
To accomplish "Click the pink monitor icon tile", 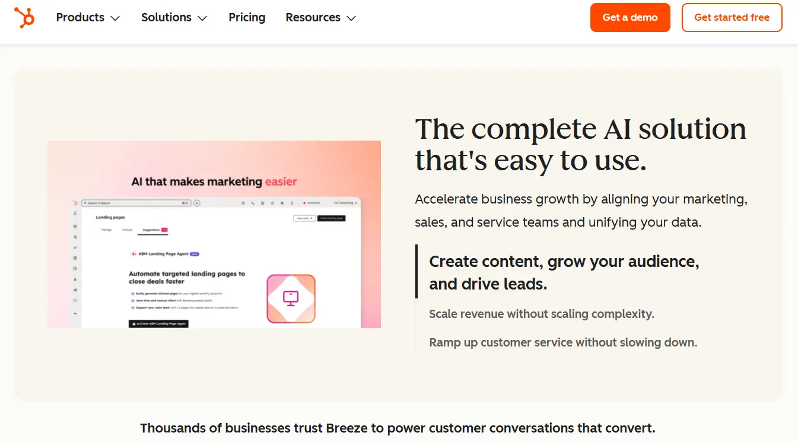I will pyautogui.click(x=291, y=298).
